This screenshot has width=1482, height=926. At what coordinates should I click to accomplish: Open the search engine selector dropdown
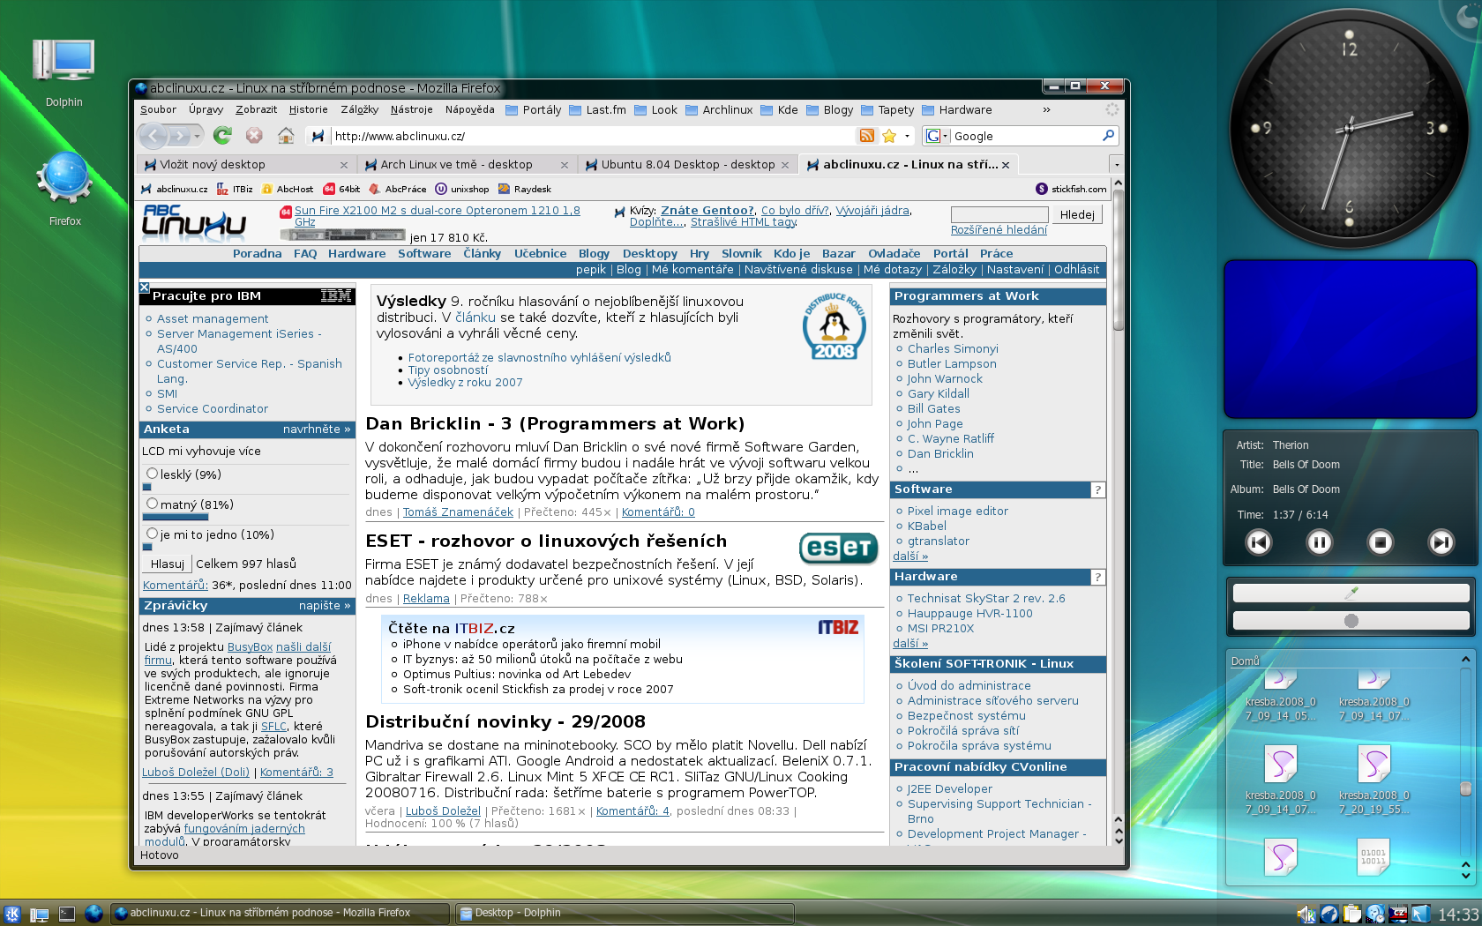(937, 136)
